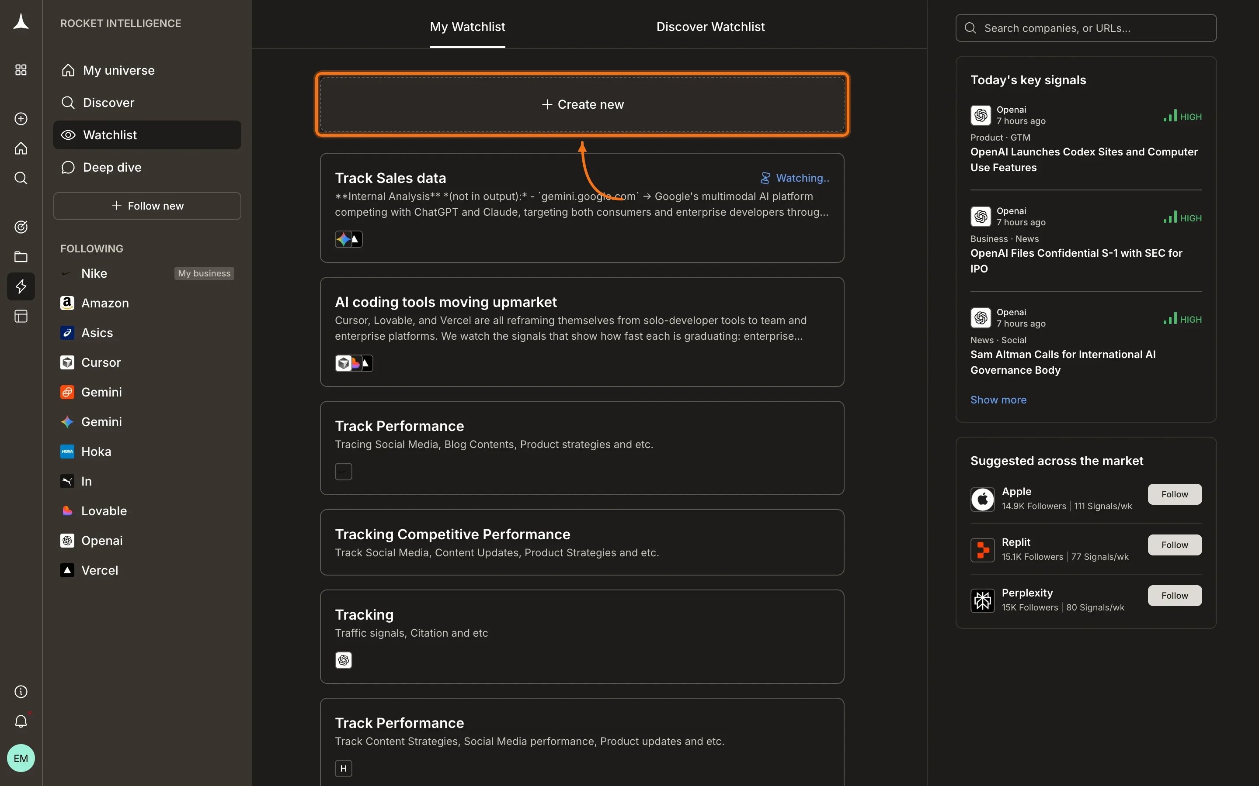Open the notifications bell icon

click(x=21, y=721)
